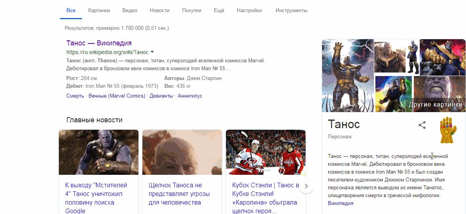Open the Танос — Википедия result
The image size is (466, 214).
[99, 43]
